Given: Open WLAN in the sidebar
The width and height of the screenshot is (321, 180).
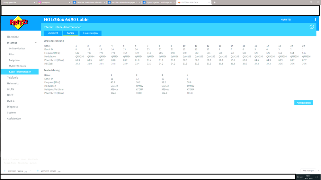Looking at the screenshot, I should (x=10, y=89).
